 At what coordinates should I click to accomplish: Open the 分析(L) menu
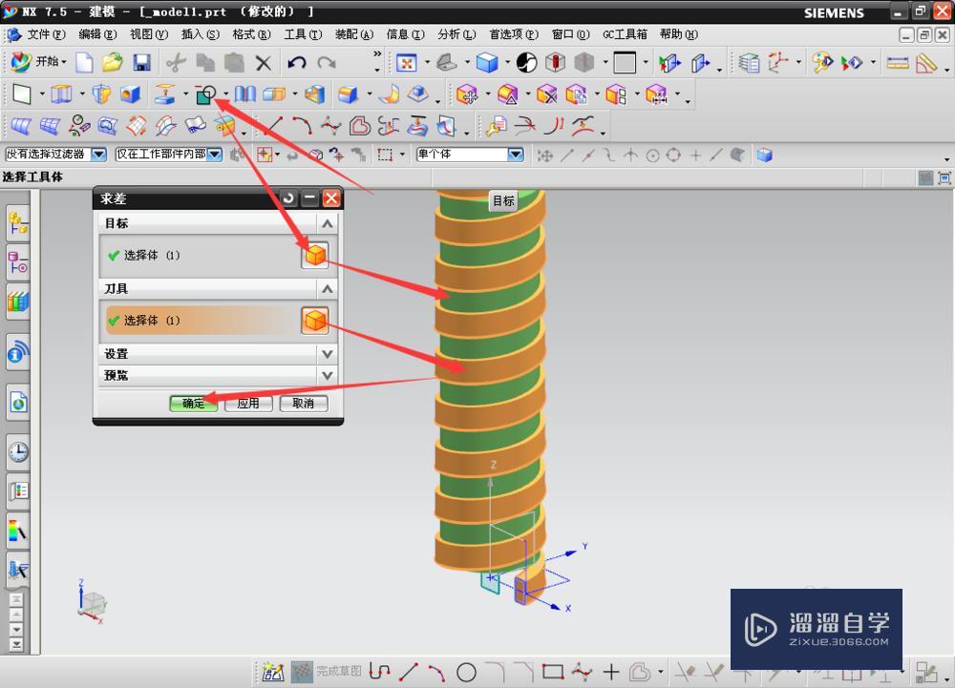(x=456, y=34)
